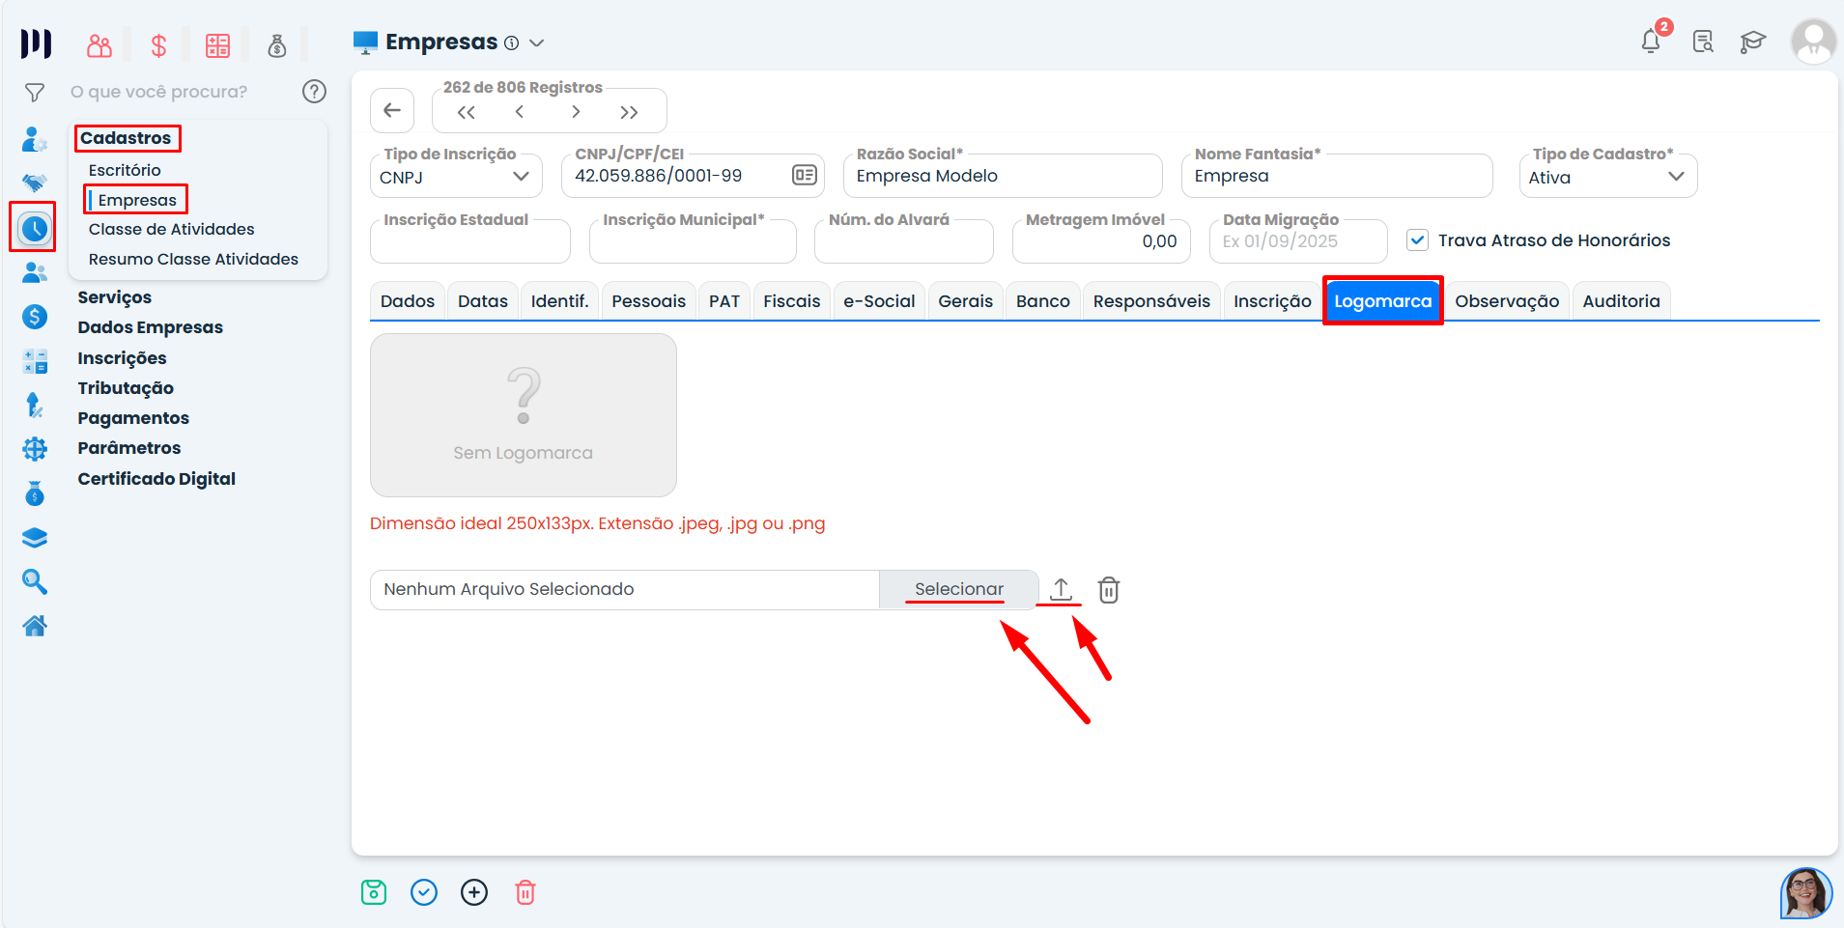Expand the Empresas title dropdown chevron
The width and height of the screenshot is (1844, 928).
(x=537, y=42)
